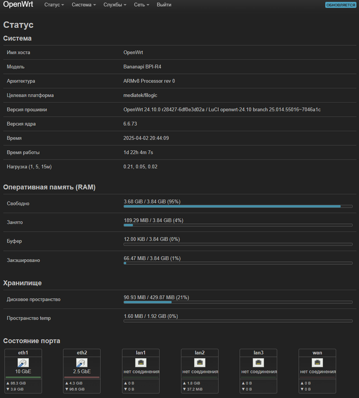359x398 pixels.
Task: Click the 189.29 MiB / 3.84 GiB (4%) text
Action: pyautogui.click(x=154, y=220)
